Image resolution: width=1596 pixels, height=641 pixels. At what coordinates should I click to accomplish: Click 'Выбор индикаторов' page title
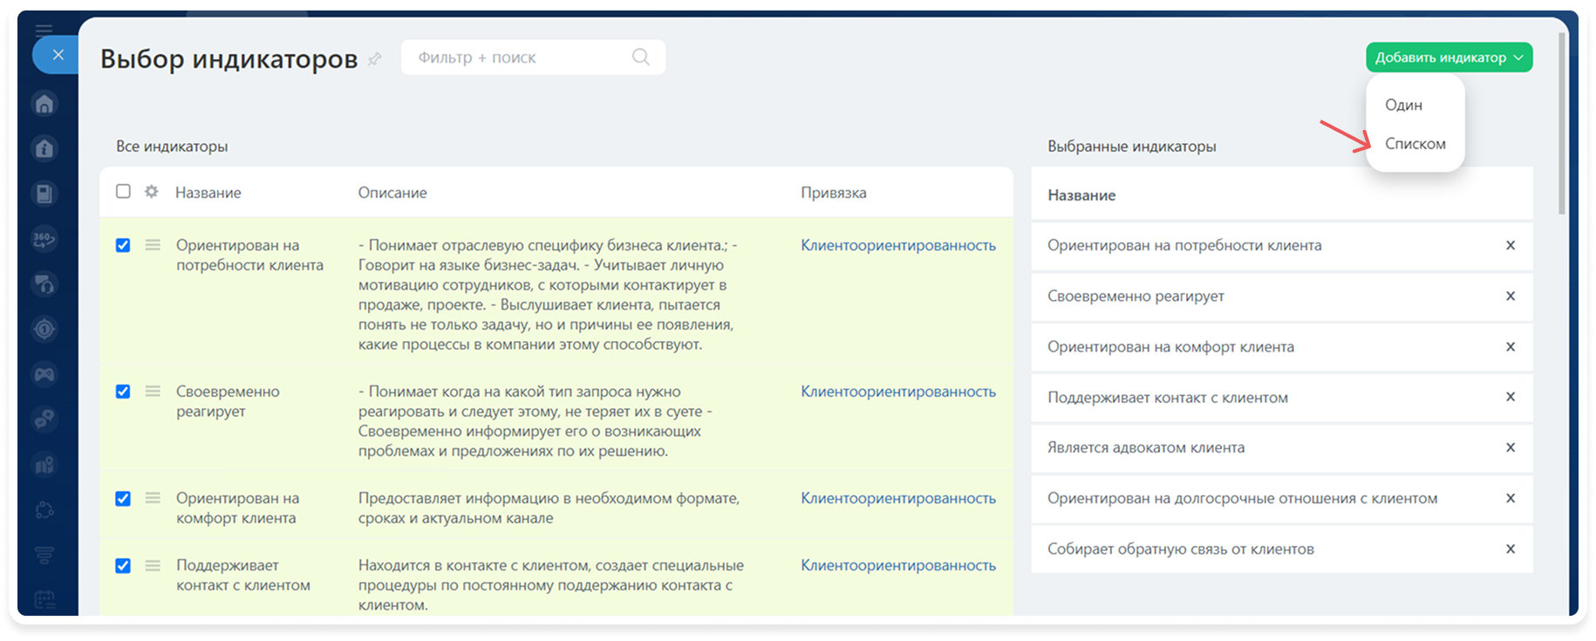(x=228, y=58)
